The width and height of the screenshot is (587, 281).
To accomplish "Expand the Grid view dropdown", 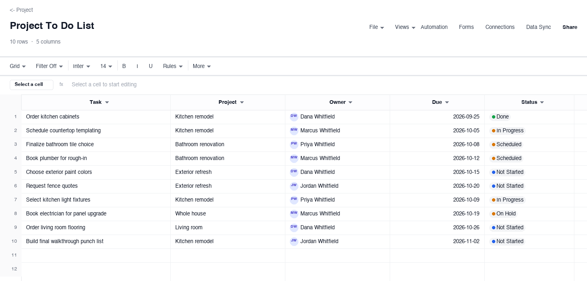I will pos(18,66).
